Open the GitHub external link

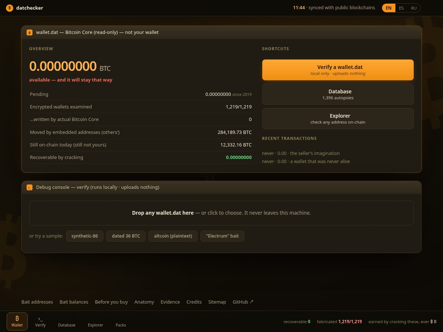click(243, 302)
